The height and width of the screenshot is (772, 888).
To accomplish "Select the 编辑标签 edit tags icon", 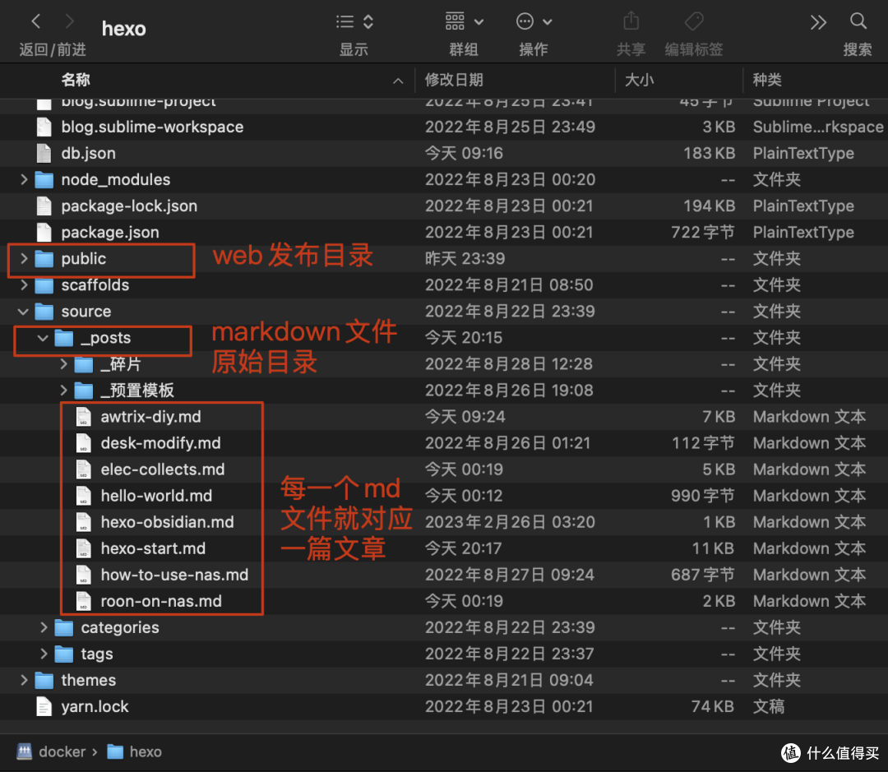I will (693, 21).
